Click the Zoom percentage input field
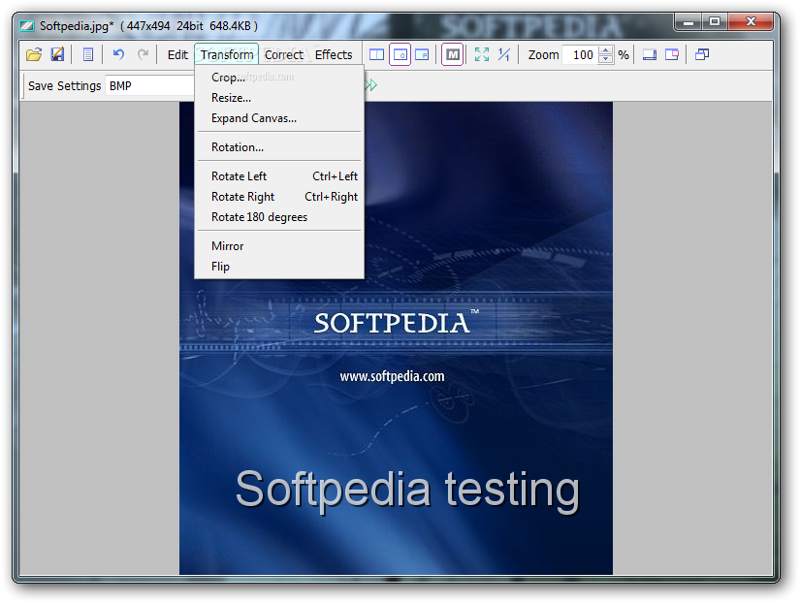This screenshot has height=603, width=800. 581,54
